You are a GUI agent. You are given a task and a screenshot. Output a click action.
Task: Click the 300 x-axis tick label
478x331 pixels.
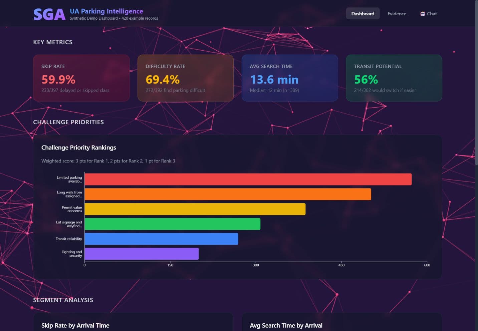click(256, 265)
